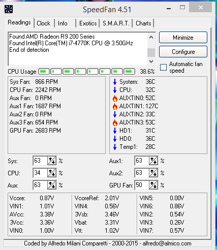Open the Clock tab
Image resolution: width=217 pixels, height=250 pixels.
click(x=44, y=23)
